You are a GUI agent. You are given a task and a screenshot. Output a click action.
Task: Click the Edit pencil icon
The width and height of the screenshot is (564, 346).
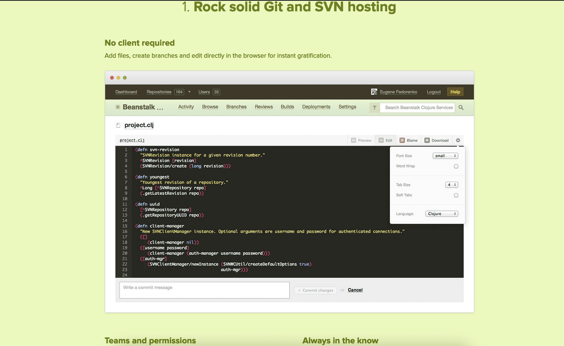(380, 140)
